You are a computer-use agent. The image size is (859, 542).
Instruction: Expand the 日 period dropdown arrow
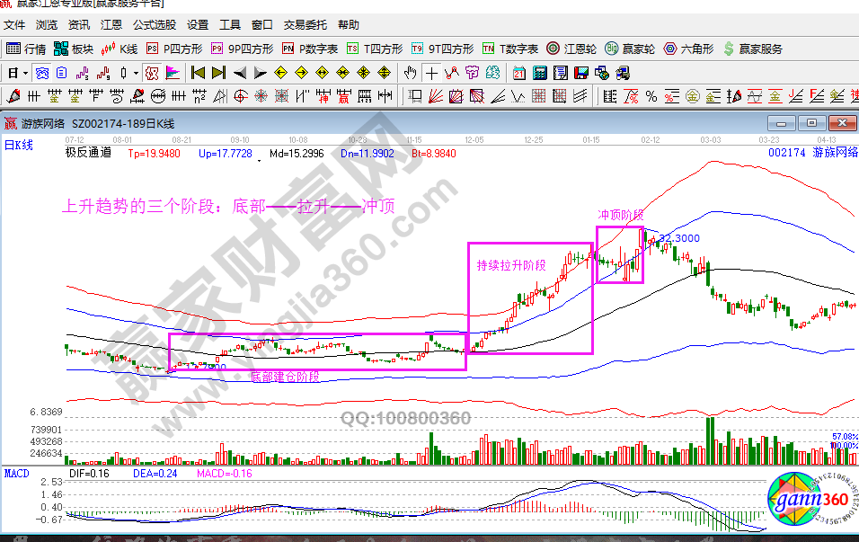click(x=25, y=73)
